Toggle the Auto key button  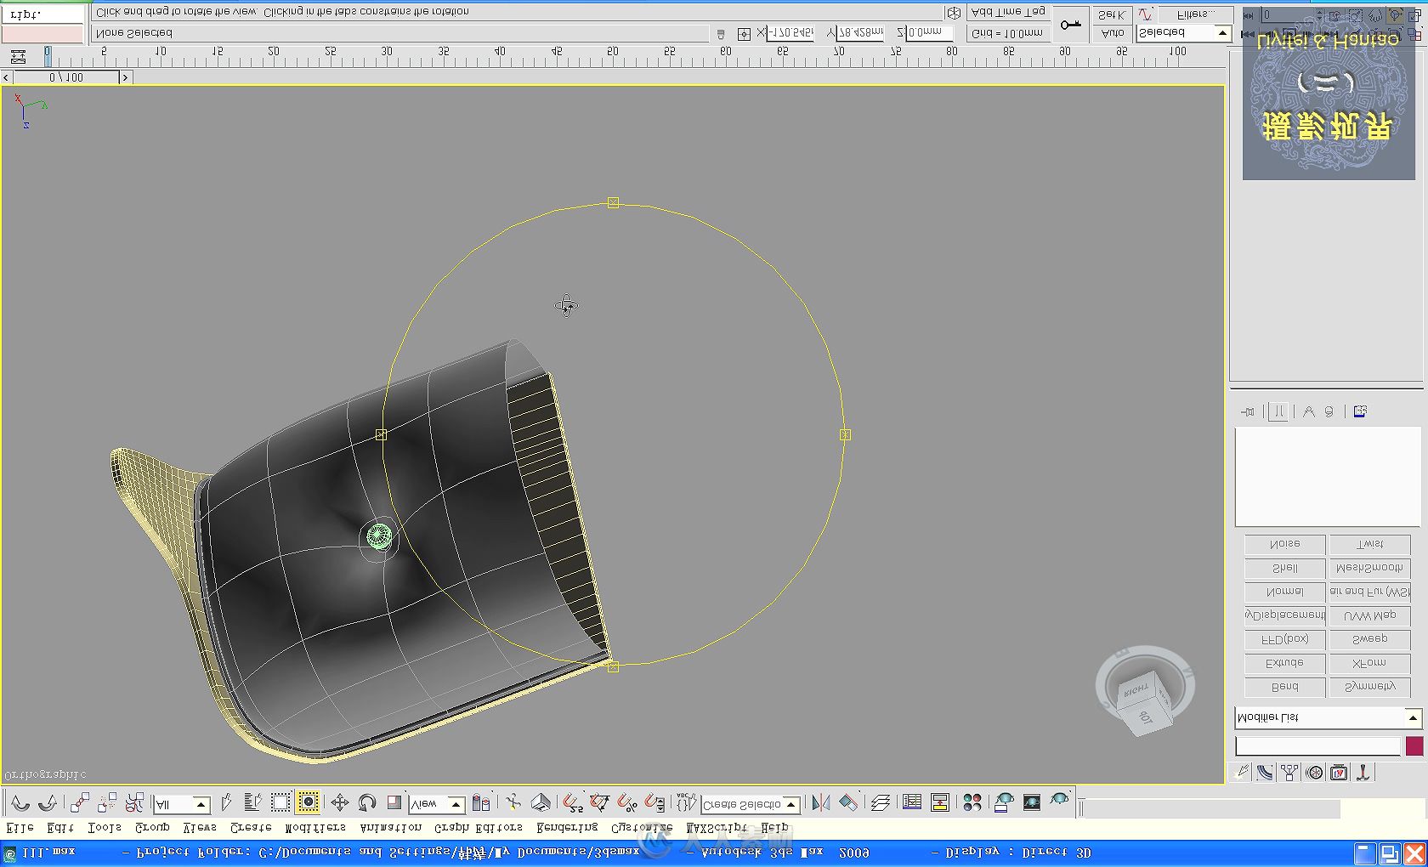point(1113,33)
